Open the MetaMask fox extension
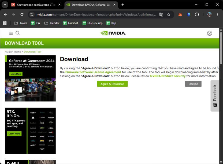Image resolution: width=223 pixels, height=164 pixels. click(x=180, y=14)
